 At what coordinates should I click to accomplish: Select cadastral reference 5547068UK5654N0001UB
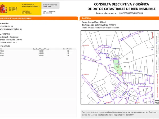(131, 13)
